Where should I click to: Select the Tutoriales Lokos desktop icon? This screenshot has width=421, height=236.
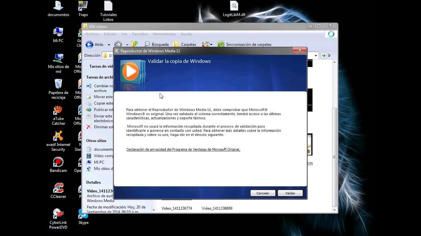(x=108, y=11)
